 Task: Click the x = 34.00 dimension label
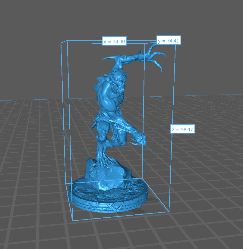114,42
